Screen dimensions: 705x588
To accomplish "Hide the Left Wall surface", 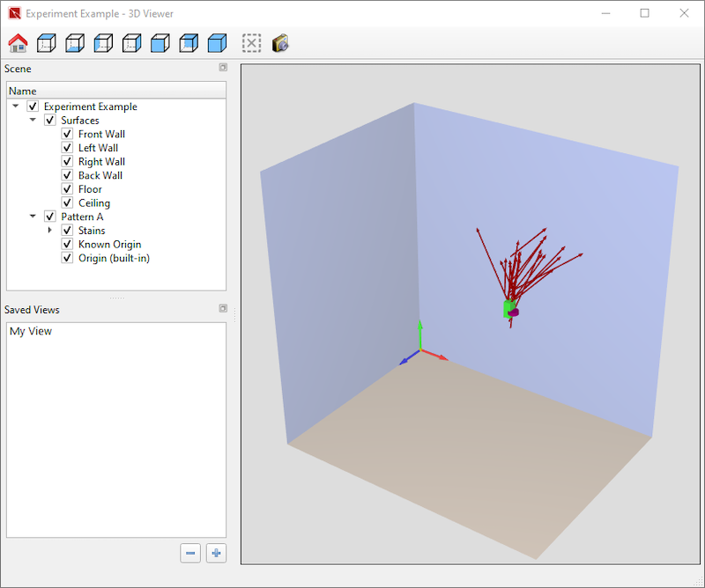I will pyautogui.click(x=67, y=148).
